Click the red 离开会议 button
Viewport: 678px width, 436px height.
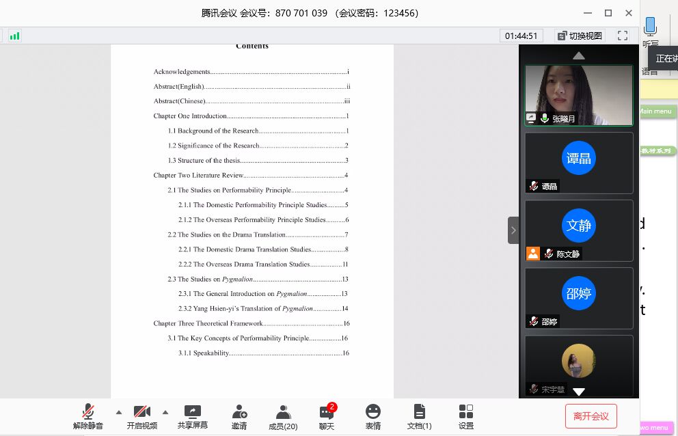pyautogui.click(x=591, y=416)
